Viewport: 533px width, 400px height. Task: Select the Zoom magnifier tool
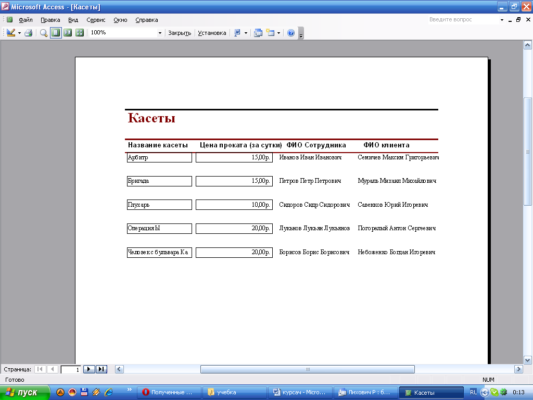(x=44, y=33)
